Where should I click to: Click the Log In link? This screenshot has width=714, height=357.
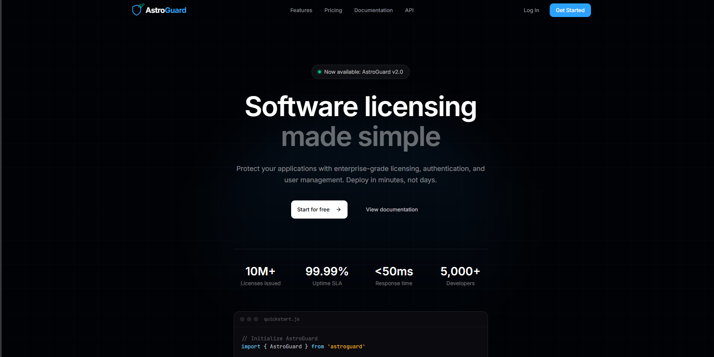[531, 10]
